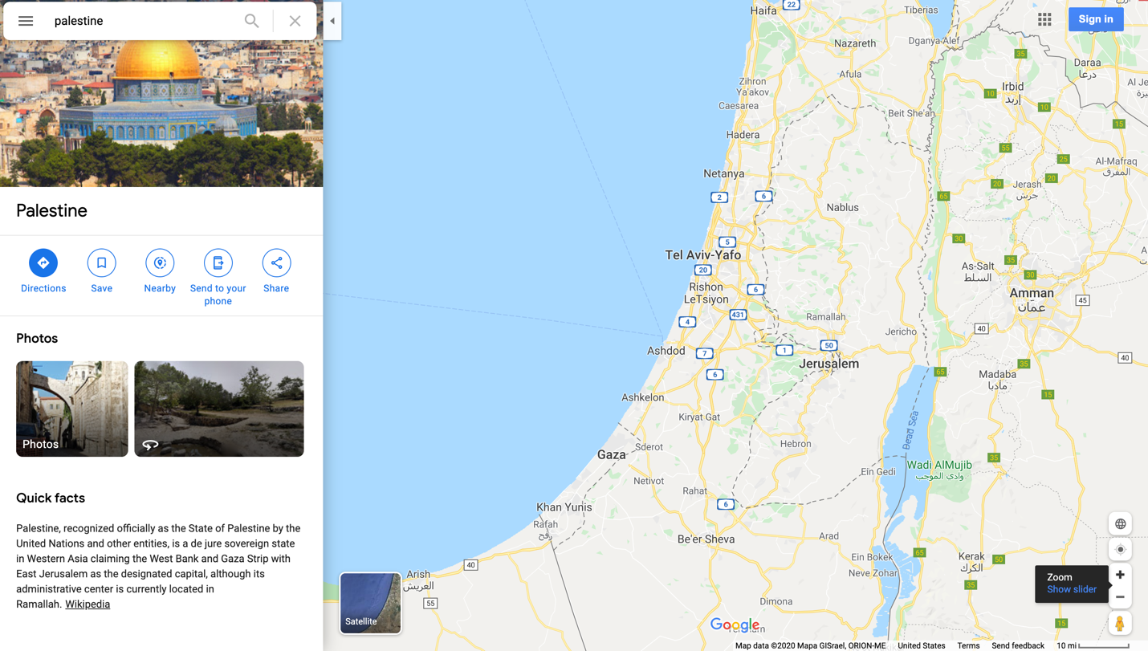1148x651 pixels.
Task: Share this place
Action: (x=276, y=272)
